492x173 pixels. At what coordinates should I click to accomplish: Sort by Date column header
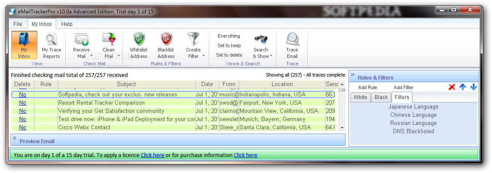click(x=207, y=84)
